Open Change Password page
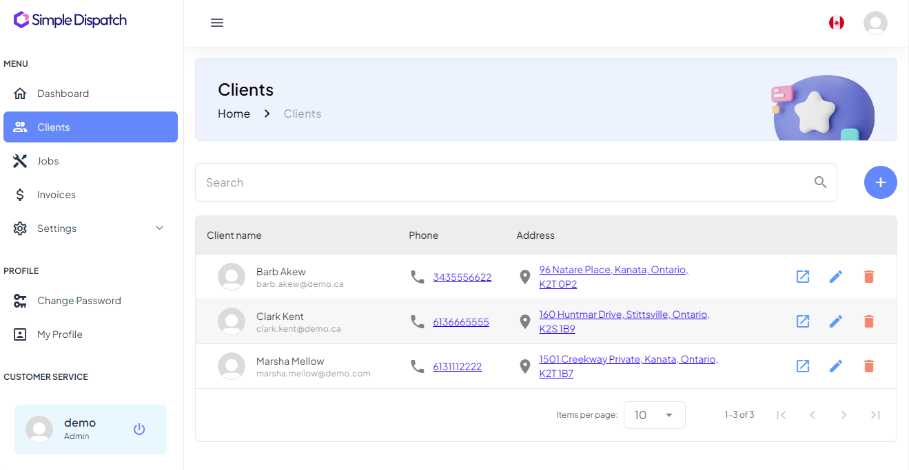The image size is (909, 470). pyautogui.click(x=79, y=301)
